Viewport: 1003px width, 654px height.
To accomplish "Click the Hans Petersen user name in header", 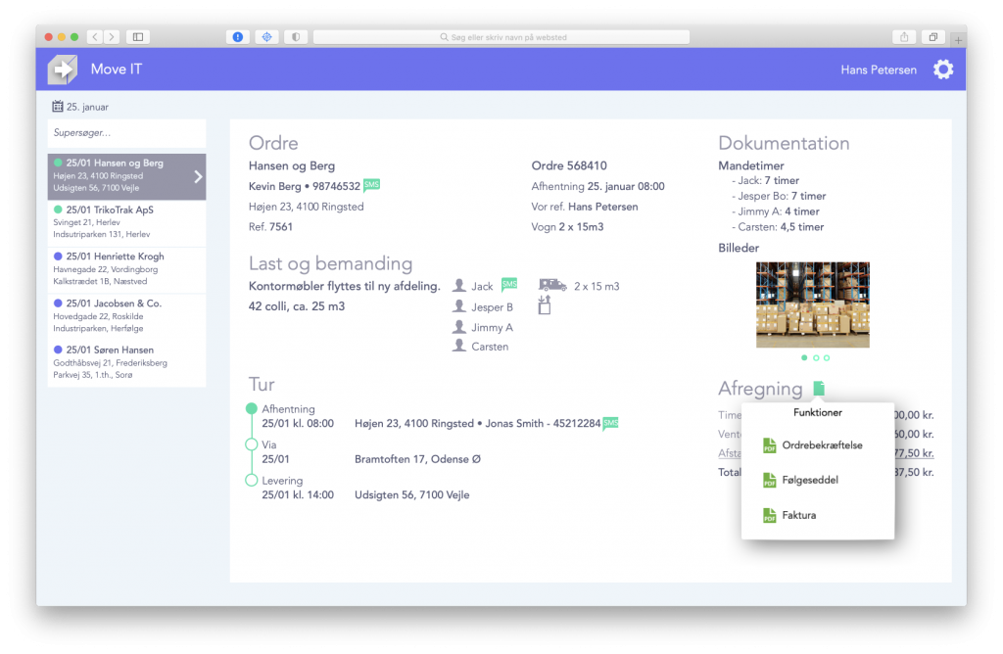I will pos(879,70).
